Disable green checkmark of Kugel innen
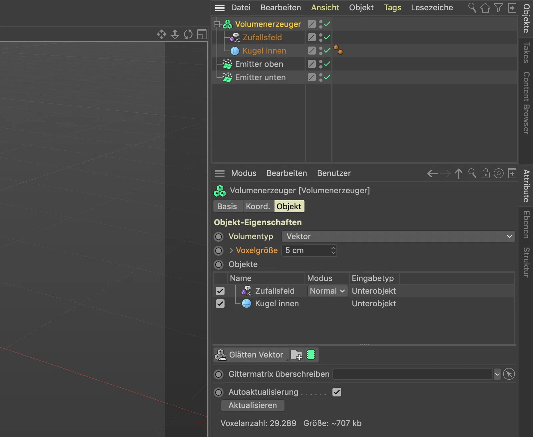Image resolution: width=533 pixels, height=437 pixels. coord(327,50)
